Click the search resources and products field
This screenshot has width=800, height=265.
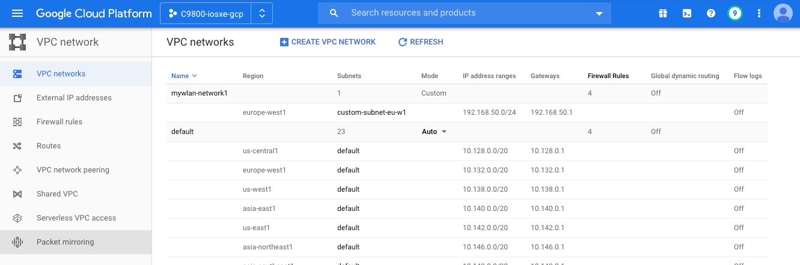[x=463, y=13]
